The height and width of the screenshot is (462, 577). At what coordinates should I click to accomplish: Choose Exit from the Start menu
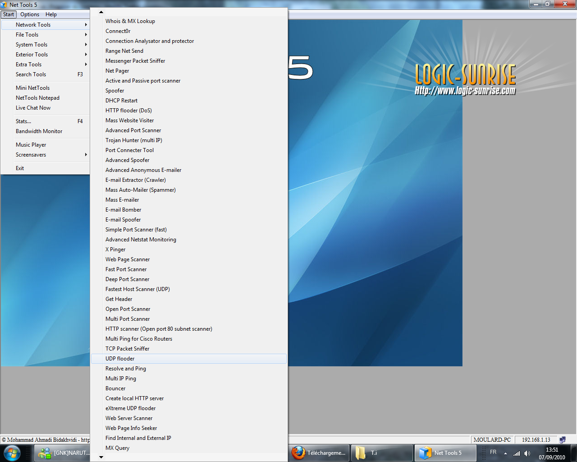pyautogui.click(x=45, y=168)
